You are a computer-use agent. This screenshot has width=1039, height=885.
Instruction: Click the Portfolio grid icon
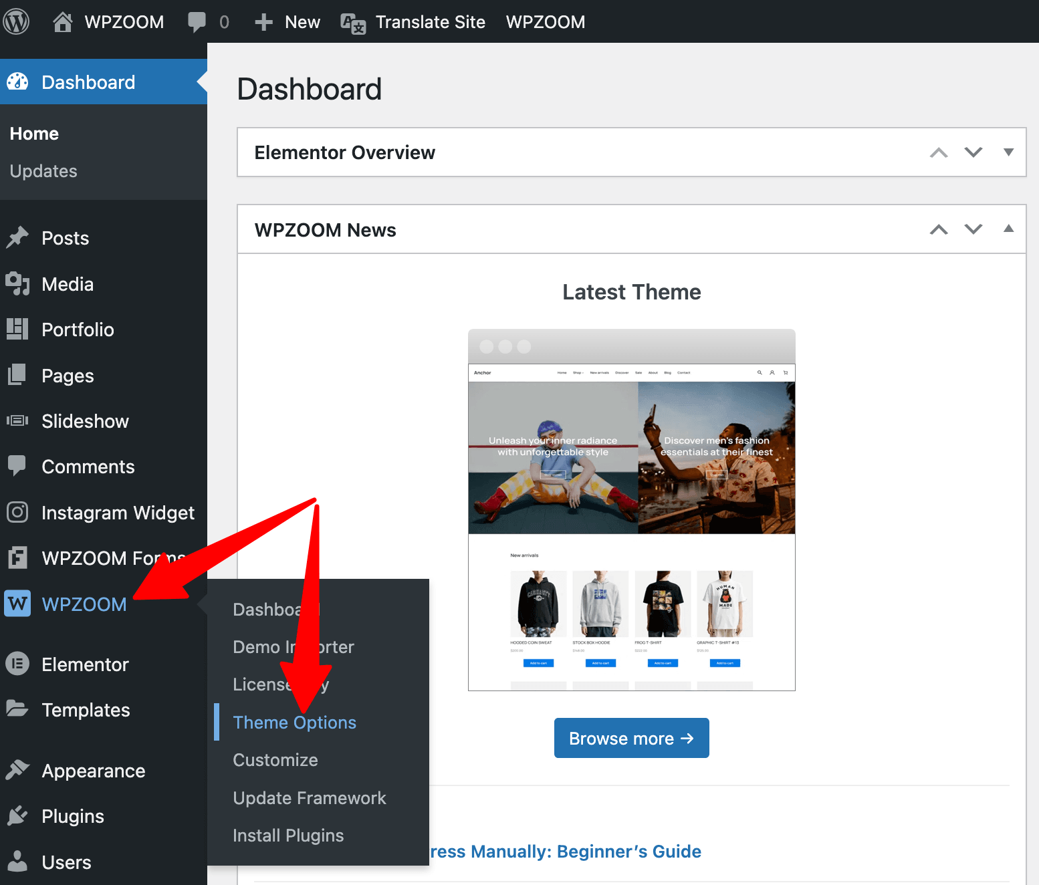tap(17, 330)
